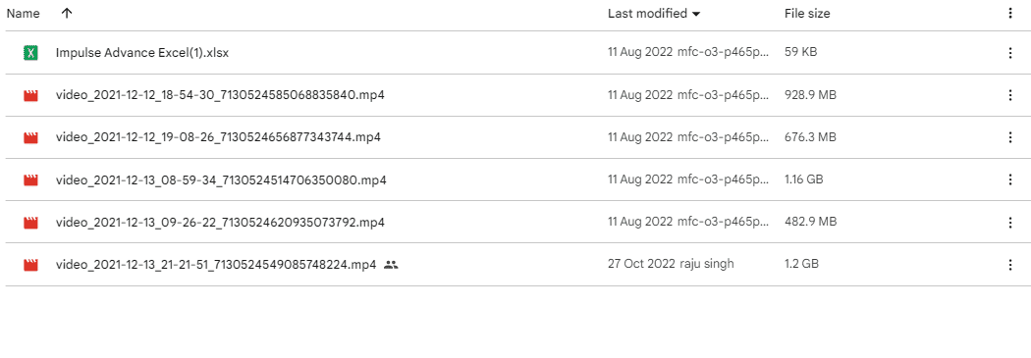Click the shared people icon on the 21-21-51 video
Viewport: 1031px width, 358px height.
click(x=391, y=265)
